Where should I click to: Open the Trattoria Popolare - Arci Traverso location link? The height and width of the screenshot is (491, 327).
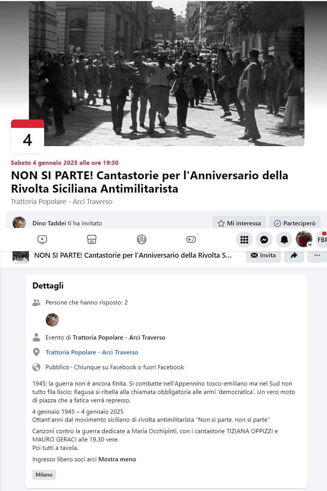tap(92, 352)
